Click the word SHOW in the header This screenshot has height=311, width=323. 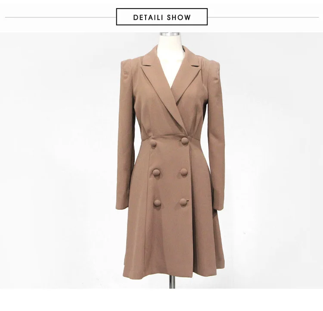(179, 17)
